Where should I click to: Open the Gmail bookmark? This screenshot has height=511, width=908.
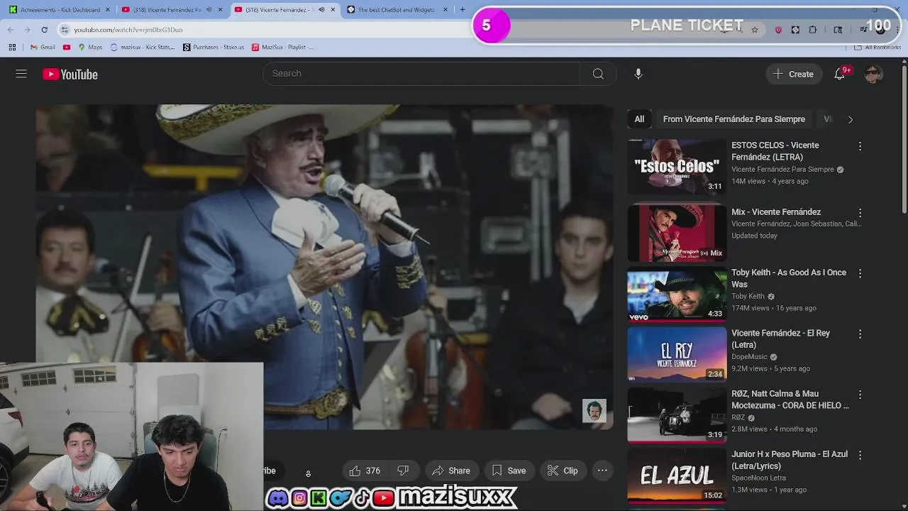click(43, 47)
